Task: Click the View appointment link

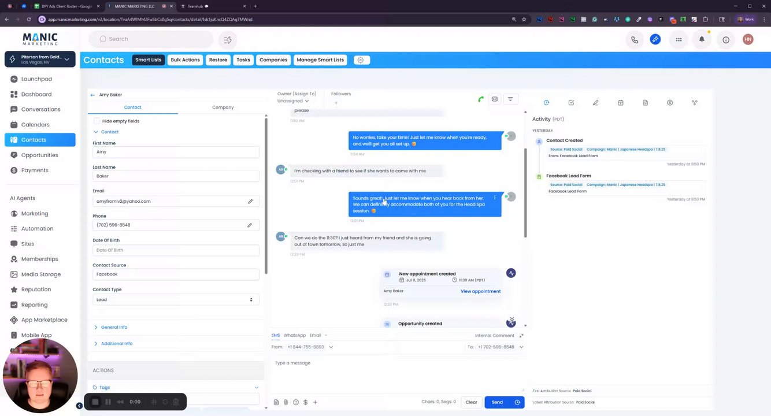Action: click(x=480, y=291)
